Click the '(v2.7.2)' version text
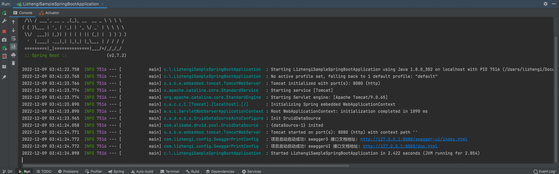The image size is (559, 174). (x=116, y=56)
